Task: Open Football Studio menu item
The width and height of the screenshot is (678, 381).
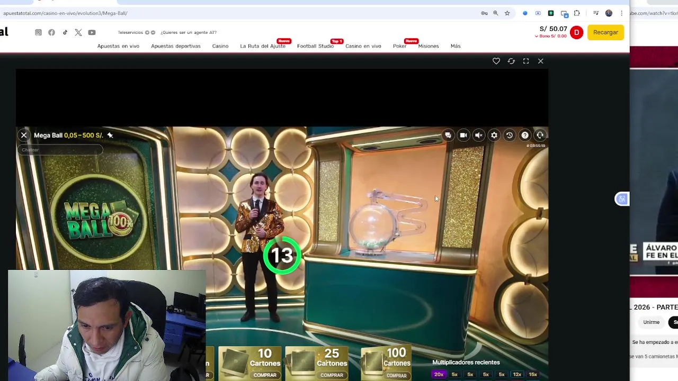Action: coord(315,46)
